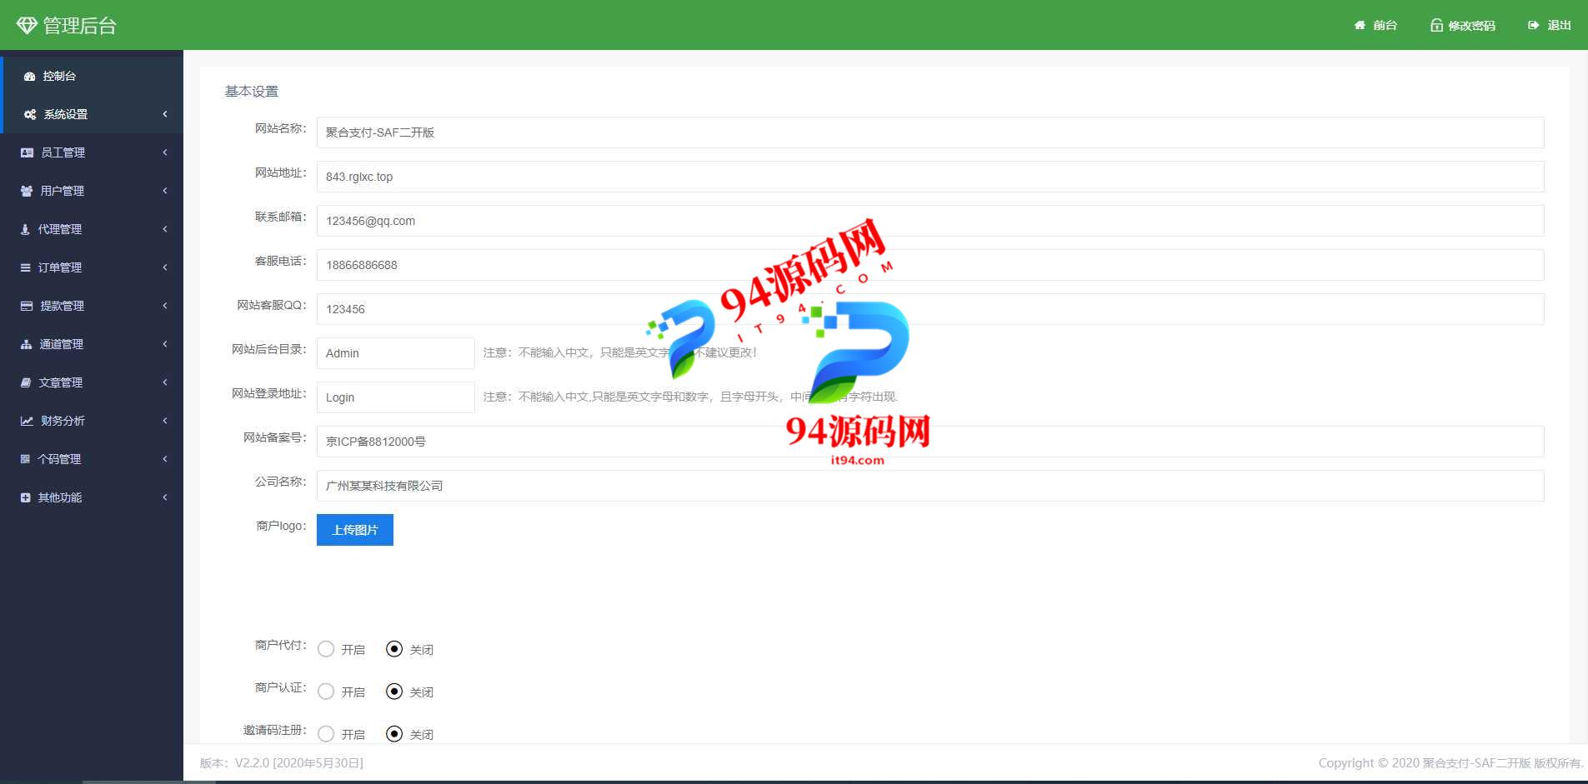1588x784 pixels.
Task: Click the 员工管理 ID card icon
Action: (27, 152)
